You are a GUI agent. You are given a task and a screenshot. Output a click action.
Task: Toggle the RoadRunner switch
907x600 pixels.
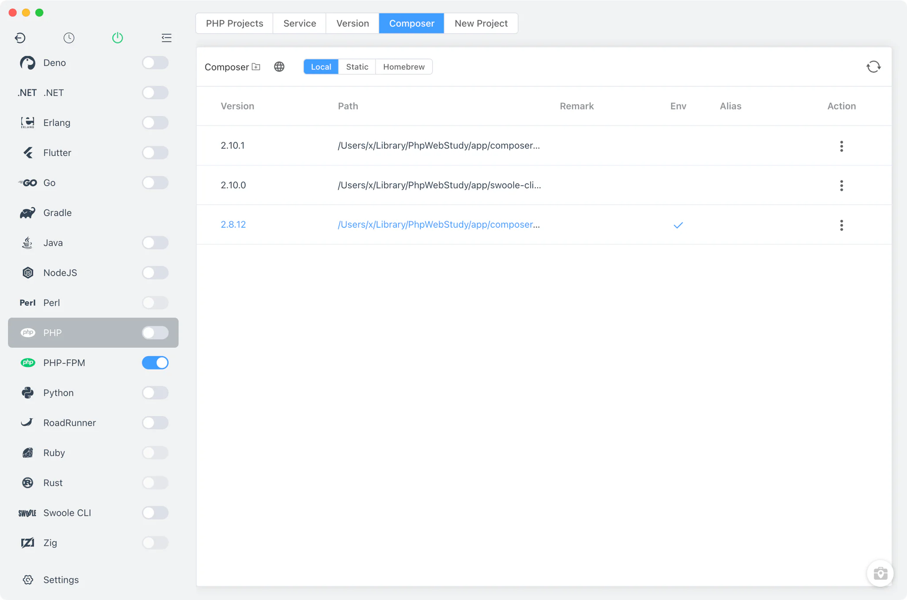(155, 423)
